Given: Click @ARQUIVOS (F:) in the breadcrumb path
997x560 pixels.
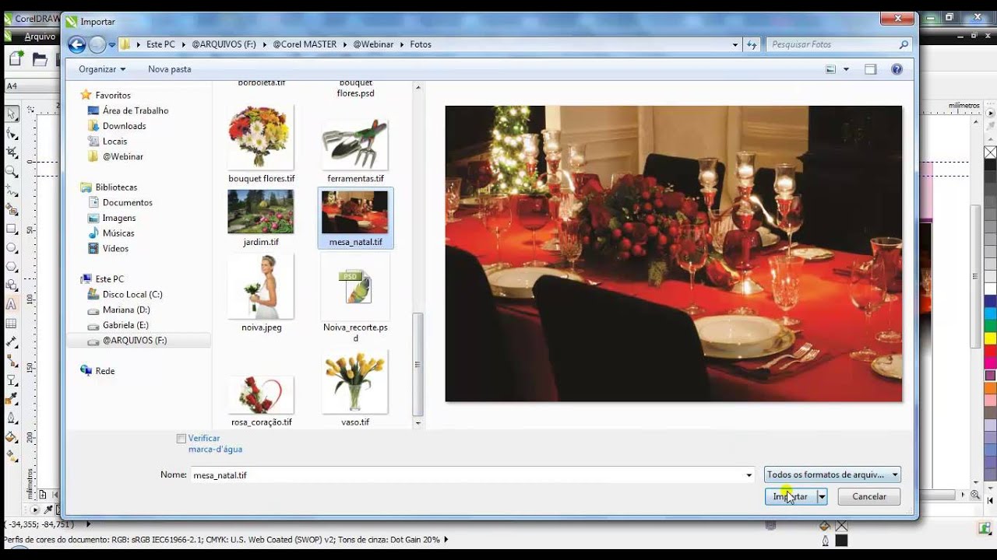Looking at the screenshot, I should tap(224, 44).
